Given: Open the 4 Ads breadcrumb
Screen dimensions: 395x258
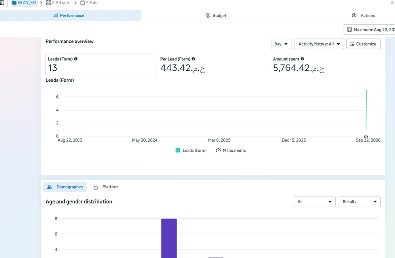Looking at the screenshot, I should (89, 3).
